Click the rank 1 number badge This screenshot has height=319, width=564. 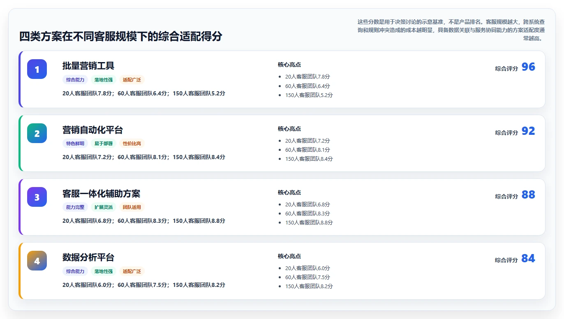tap(37, 69)
